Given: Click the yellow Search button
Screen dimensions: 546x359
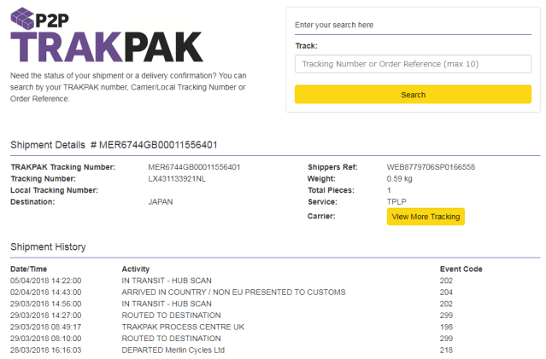Looking at the screenshot, I should click(x=413, y=95).
